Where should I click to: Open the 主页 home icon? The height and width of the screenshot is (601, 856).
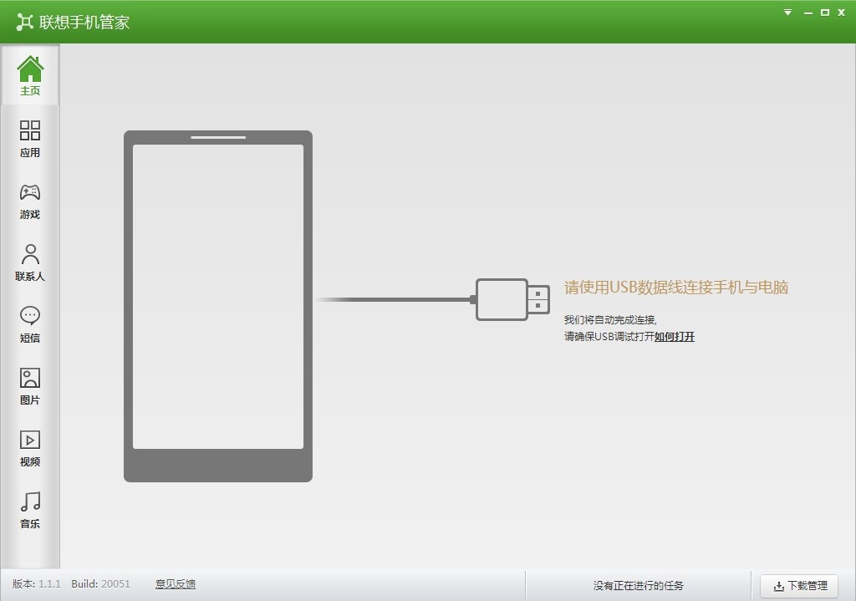[x=30, y=69]
